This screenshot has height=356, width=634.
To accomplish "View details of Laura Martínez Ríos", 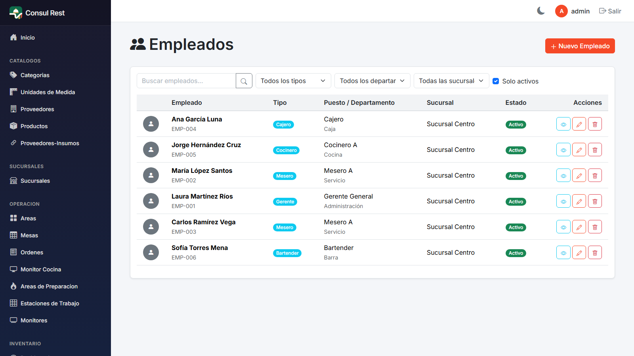I will [x=563, y=201].
